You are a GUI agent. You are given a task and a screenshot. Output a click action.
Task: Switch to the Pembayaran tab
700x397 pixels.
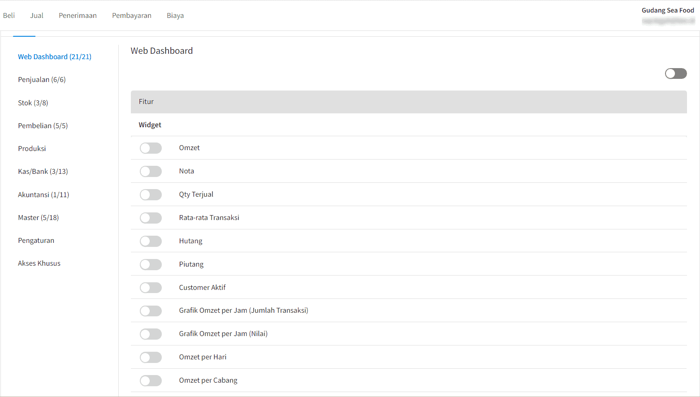(x=132, y=16)
